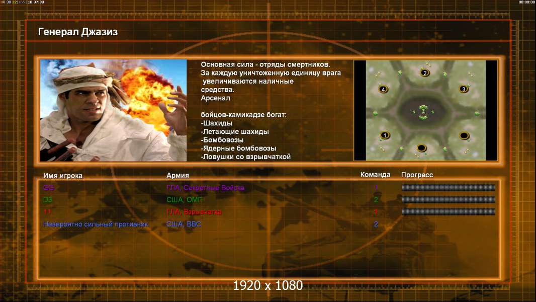Click army 'США, ОМП'
This screenshot has width=536, height=302.
click(184, 199)
